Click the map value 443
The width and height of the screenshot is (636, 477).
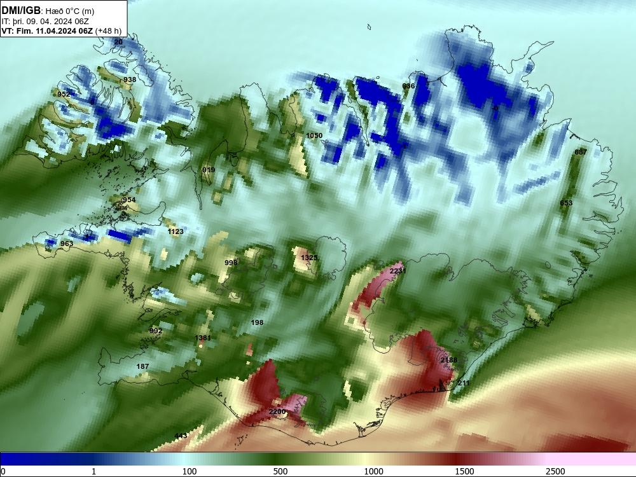click(x=181, y=436)
